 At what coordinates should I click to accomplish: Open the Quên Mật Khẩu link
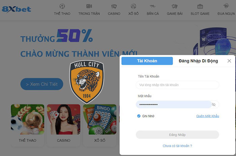[208, 116]
